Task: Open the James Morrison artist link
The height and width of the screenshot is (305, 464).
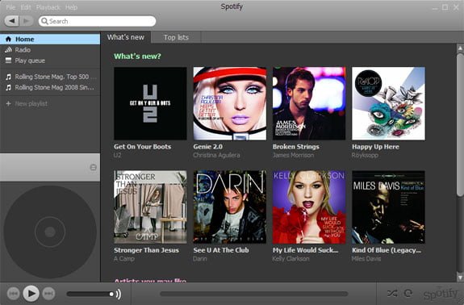Action: click(293, 155)
